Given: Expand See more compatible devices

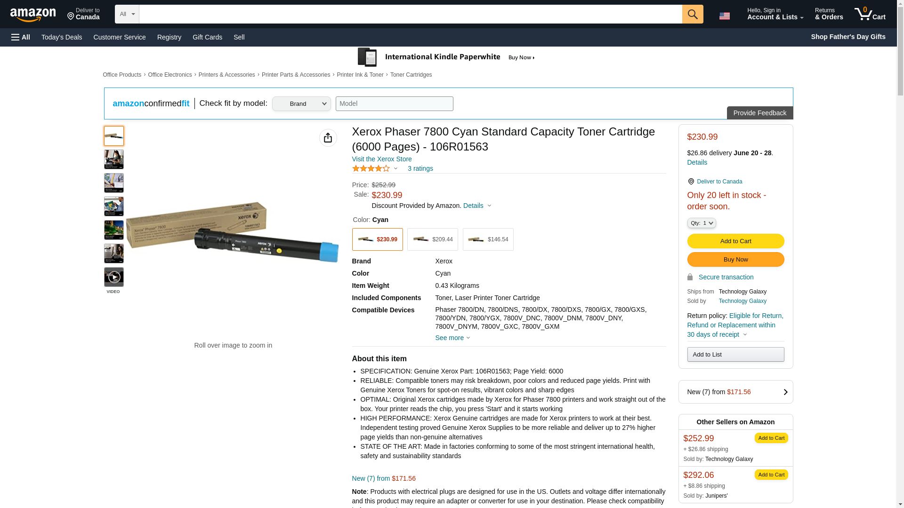Looking at the screenshot, I should tap(452, 338).
